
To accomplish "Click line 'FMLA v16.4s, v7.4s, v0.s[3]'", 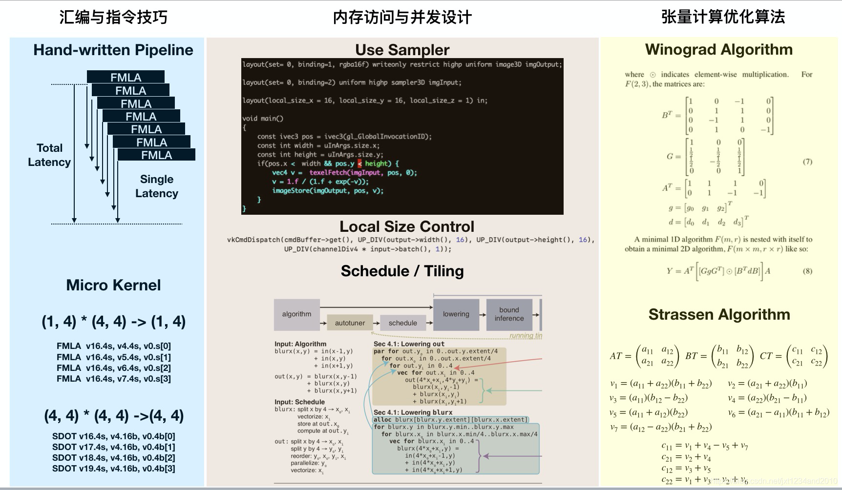I will click(x=114, y=379).
